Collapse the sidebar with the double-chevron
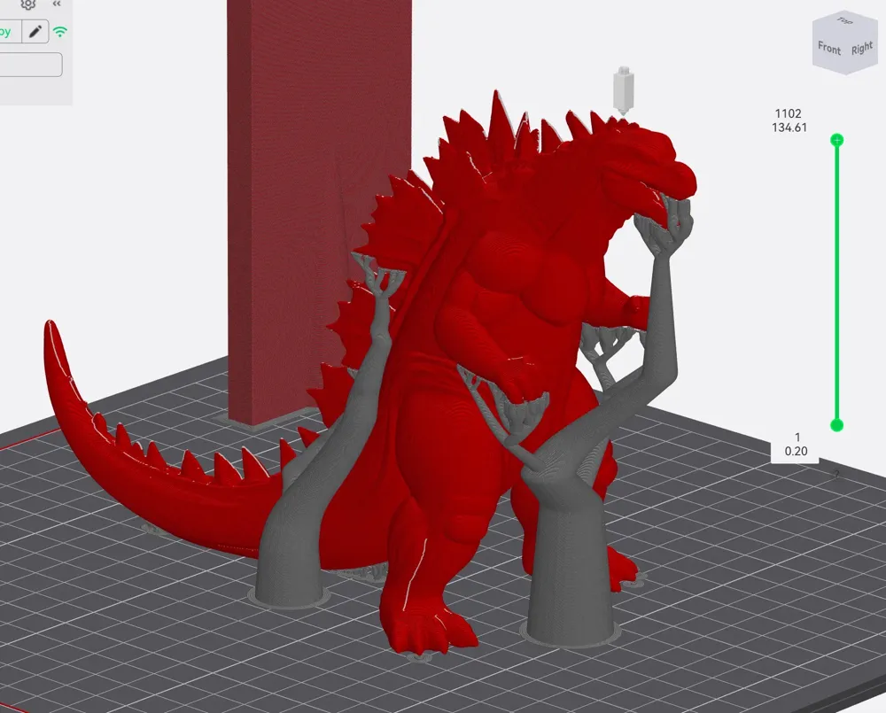 pyautogui.click(x=57, y=4)
